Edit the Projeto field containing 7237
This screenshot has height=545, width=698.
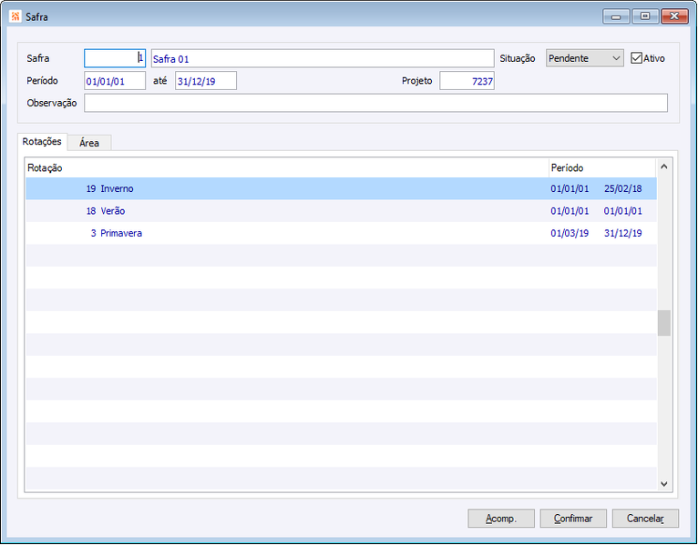point(467,81)
